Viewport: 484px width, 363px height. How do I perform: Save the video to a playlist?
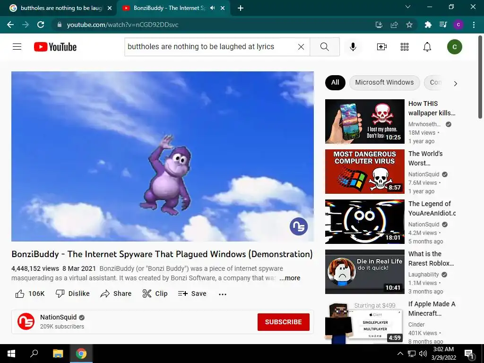(192, 294)
